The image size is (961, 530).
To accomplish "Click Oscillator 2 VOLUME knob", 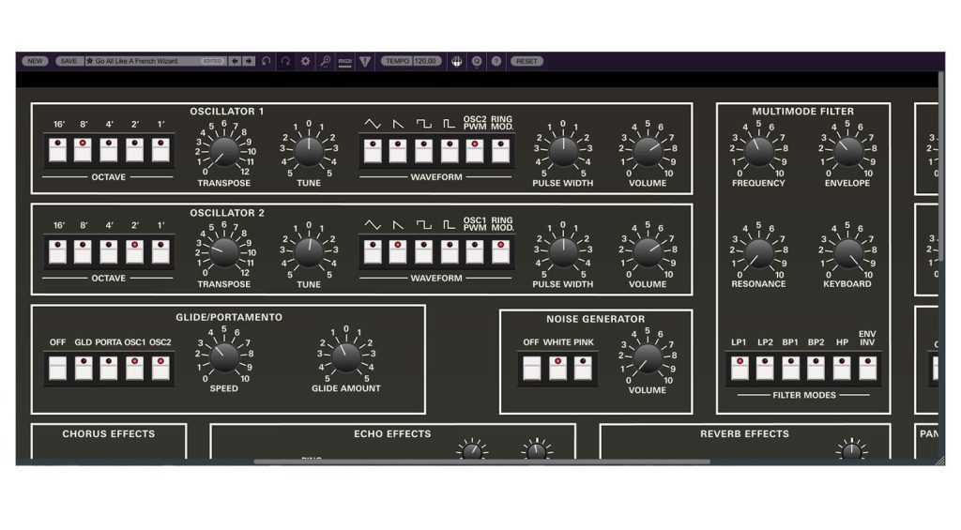I will 648,252.
